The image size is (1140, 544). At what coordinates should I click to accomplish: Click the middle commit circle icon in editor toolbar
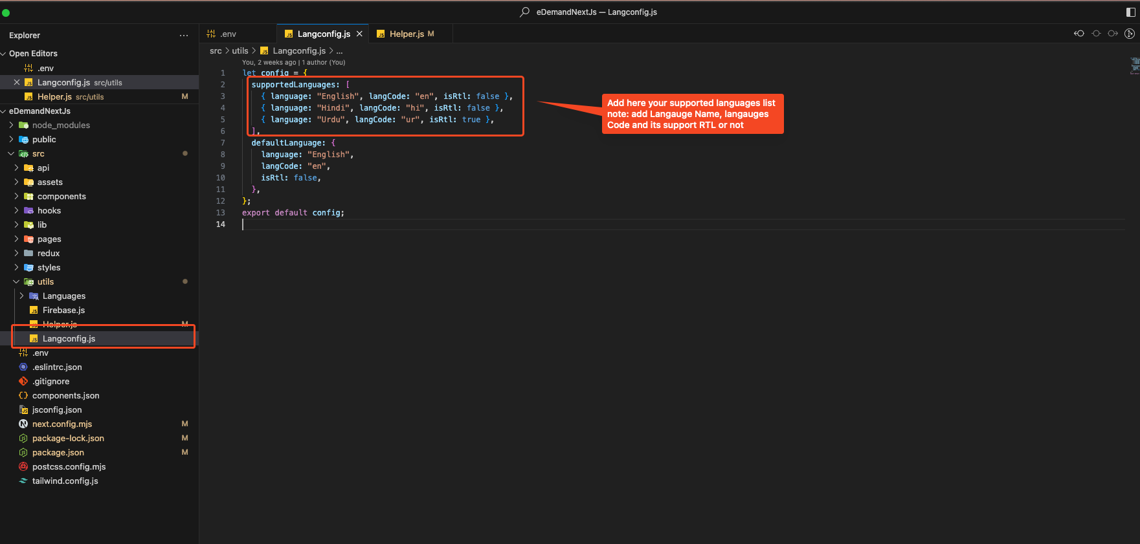coord(1096,34)
